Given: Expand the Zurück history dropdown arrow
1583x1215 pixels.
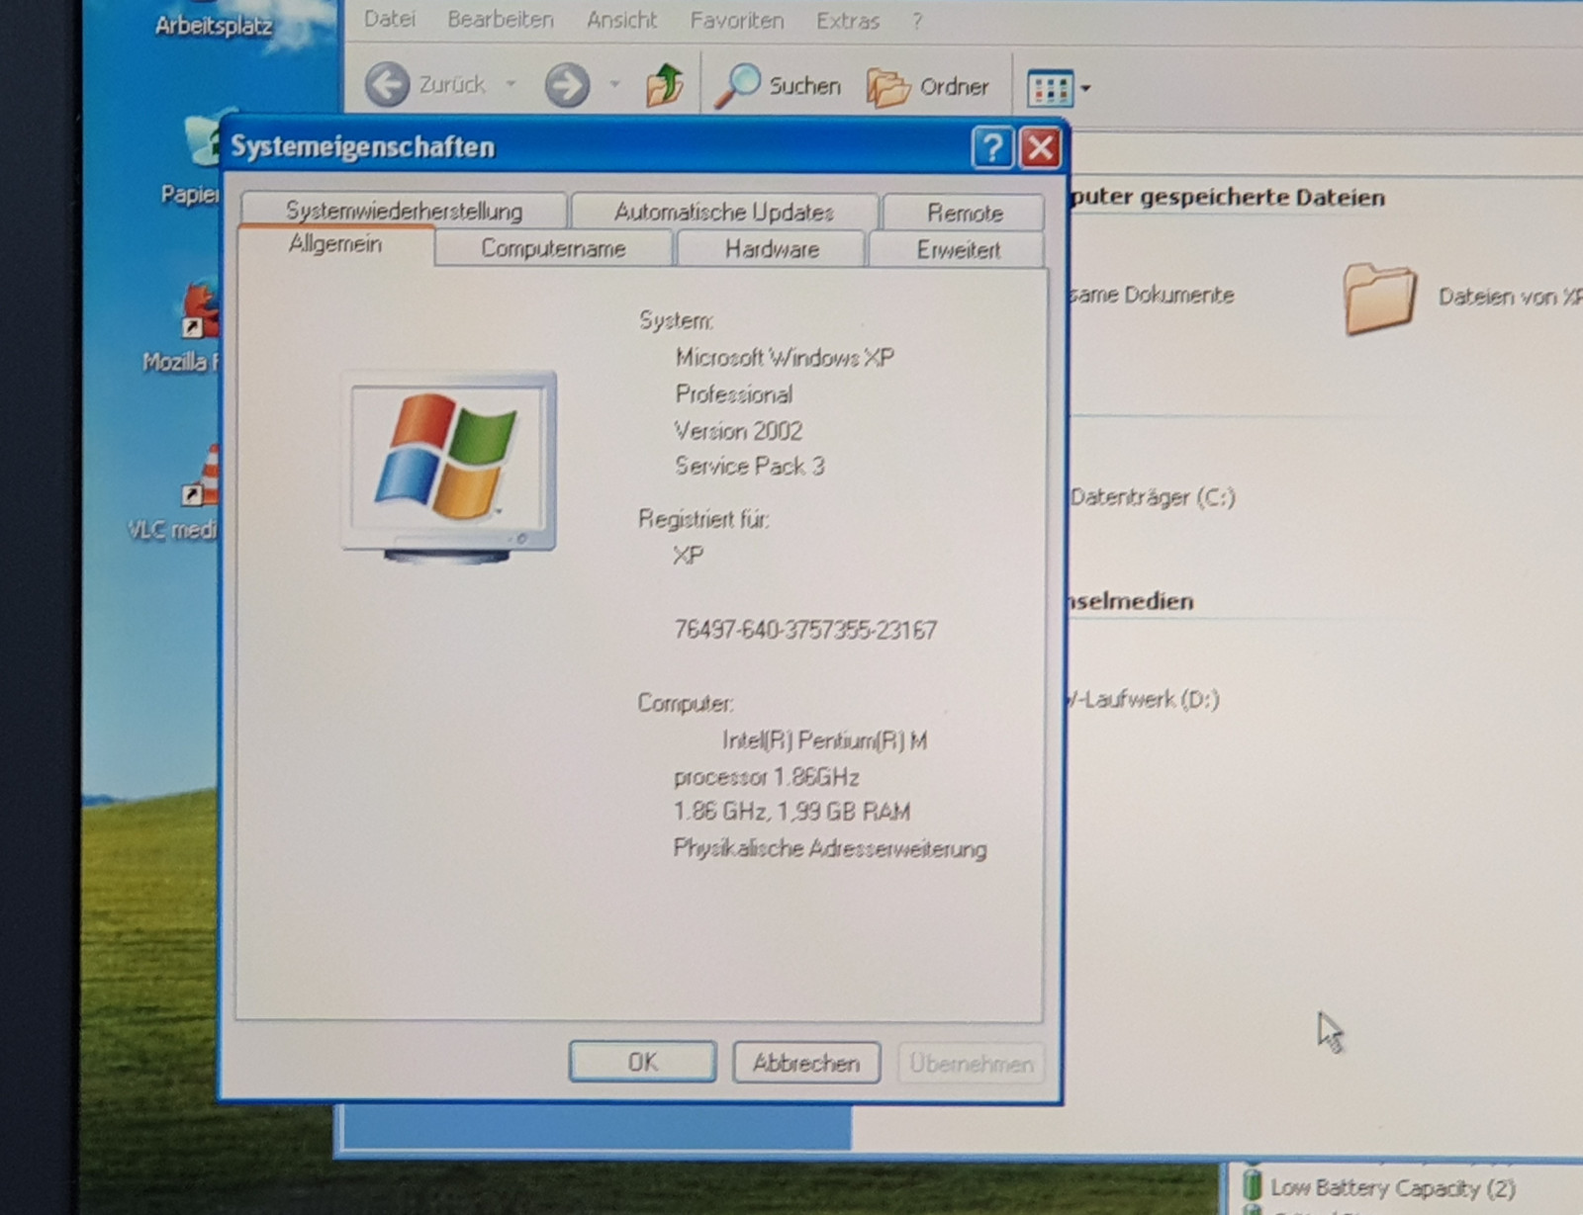Looking at the screenshot, I should pyautogui.click(x=512, y=85).
